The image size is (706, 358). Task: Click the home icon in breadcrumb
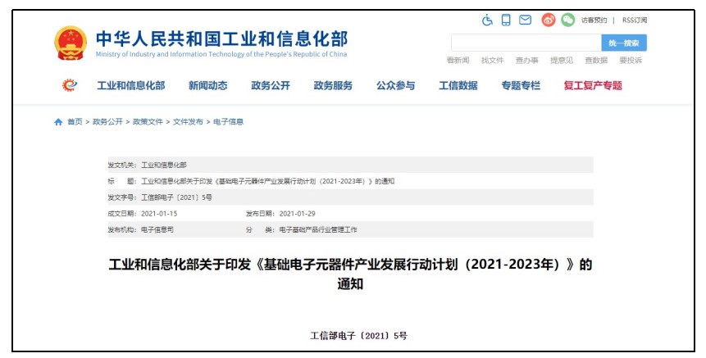point(58,122)
